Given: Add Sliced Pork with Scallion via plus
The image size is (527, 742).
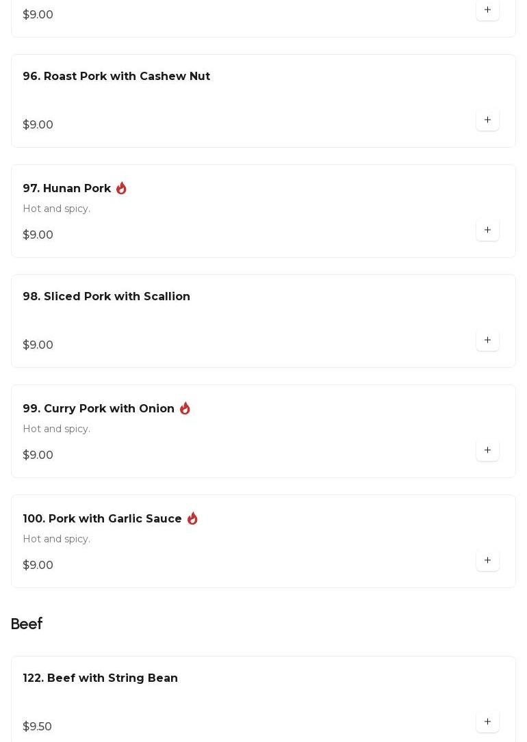Looking at the screenshot, I should click(x=487, y=340).
